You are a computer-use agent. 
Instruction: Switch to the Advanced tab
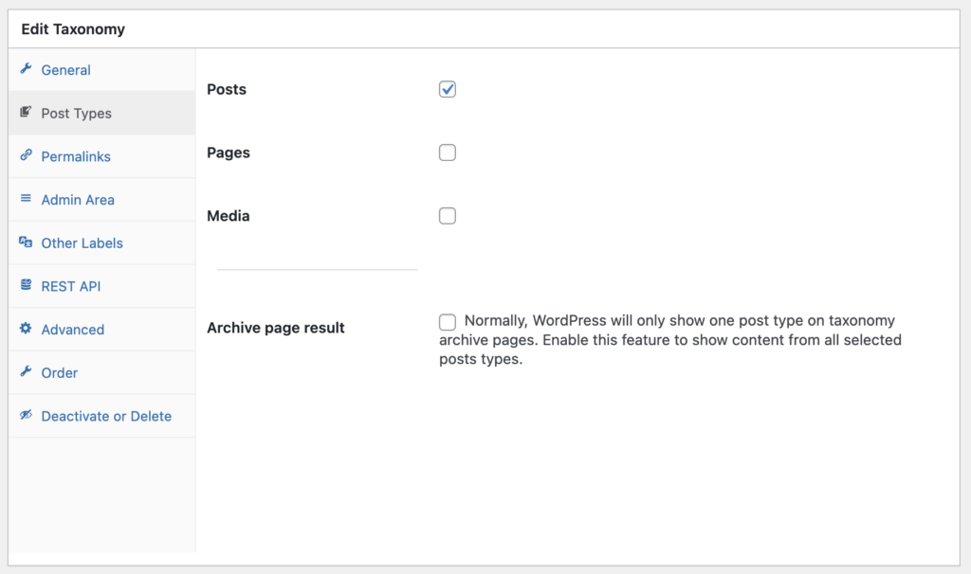(x=71, y=329)
